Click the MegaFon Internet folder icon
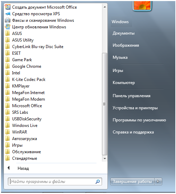Screen dimensions: 176x194 [8, 92]
